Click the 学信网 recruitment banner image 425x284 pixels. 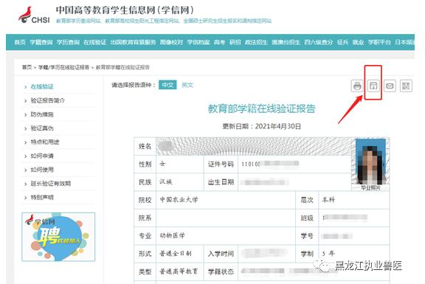coord(58,237)
